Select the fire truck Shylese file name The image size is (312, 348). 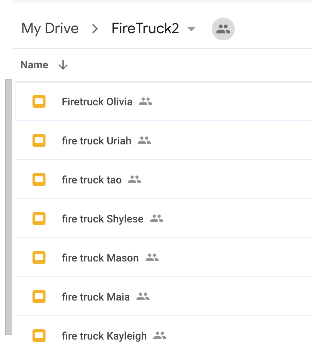click(x=102, y=219)
